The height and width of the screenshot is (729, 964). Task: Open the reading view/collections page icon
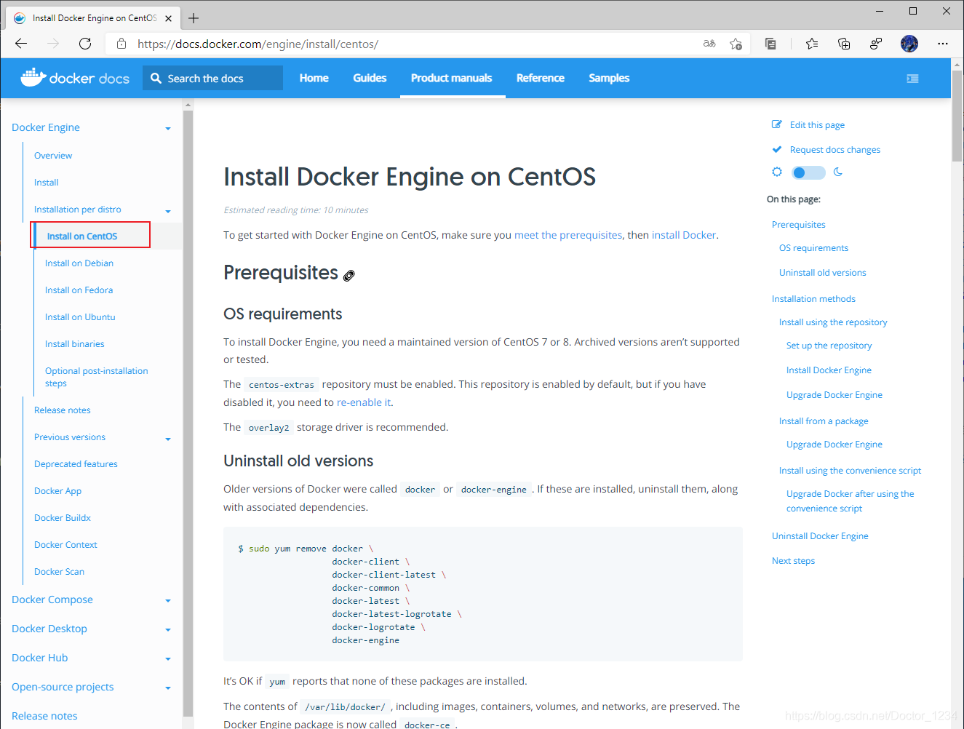coord(770,44)
